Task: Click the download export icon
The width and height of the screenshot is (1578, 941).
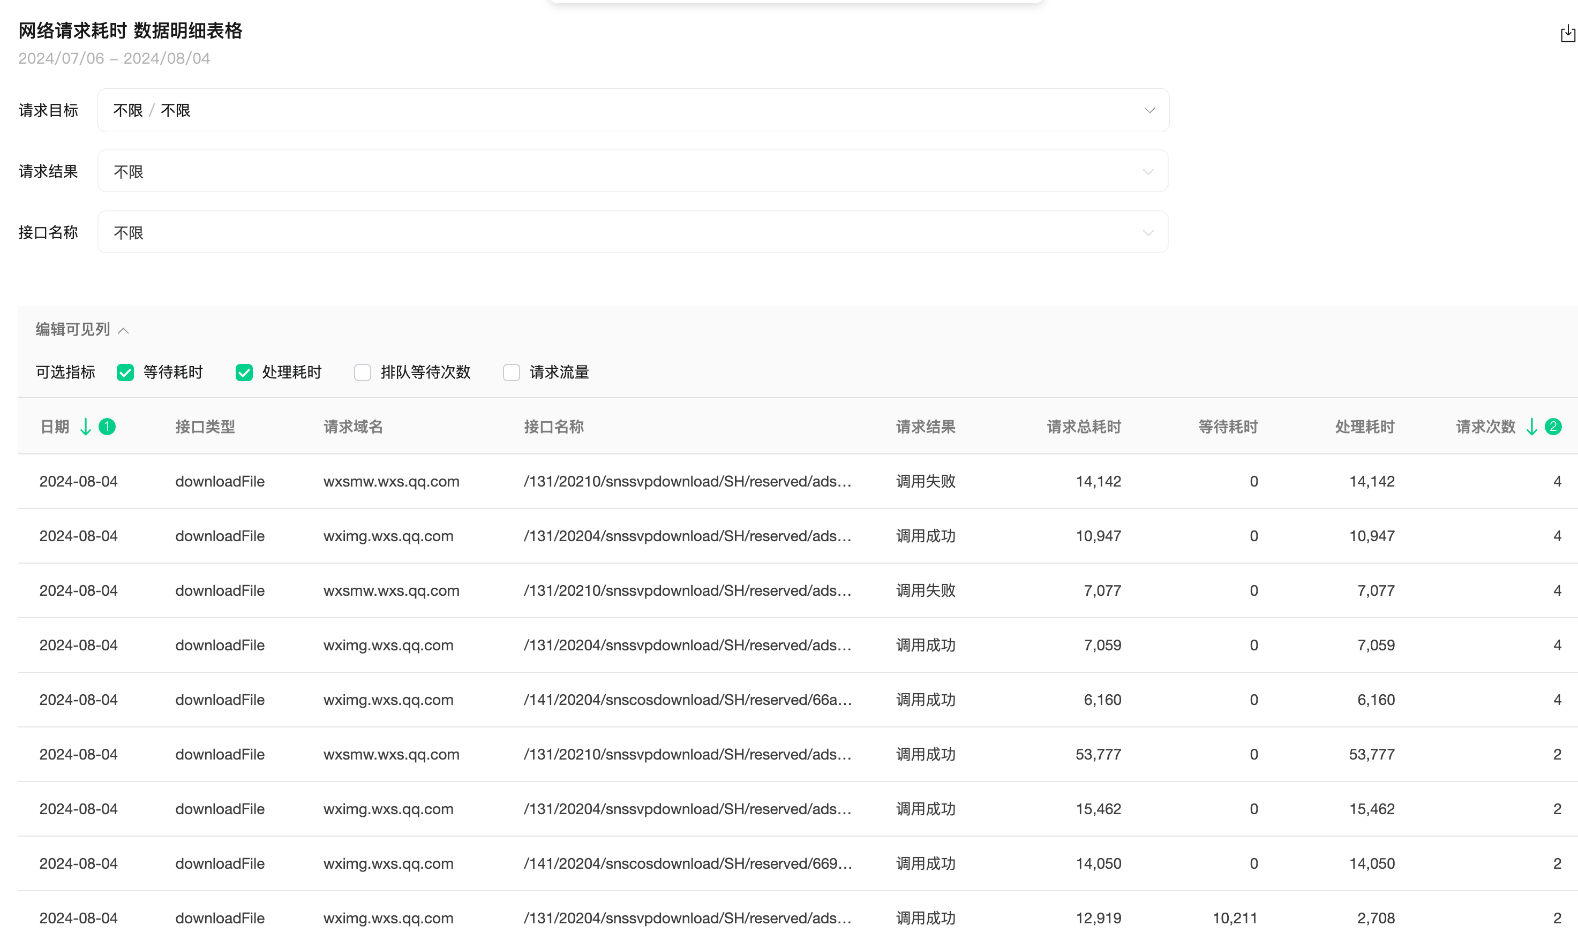Action: (1567, 33)
